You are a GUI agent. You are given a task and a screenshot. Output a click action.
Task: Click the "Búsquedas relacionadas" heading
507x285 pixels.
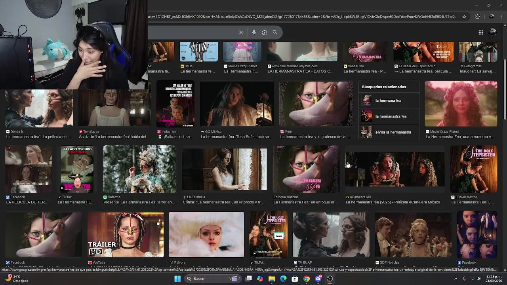click(x=384, y=87)
